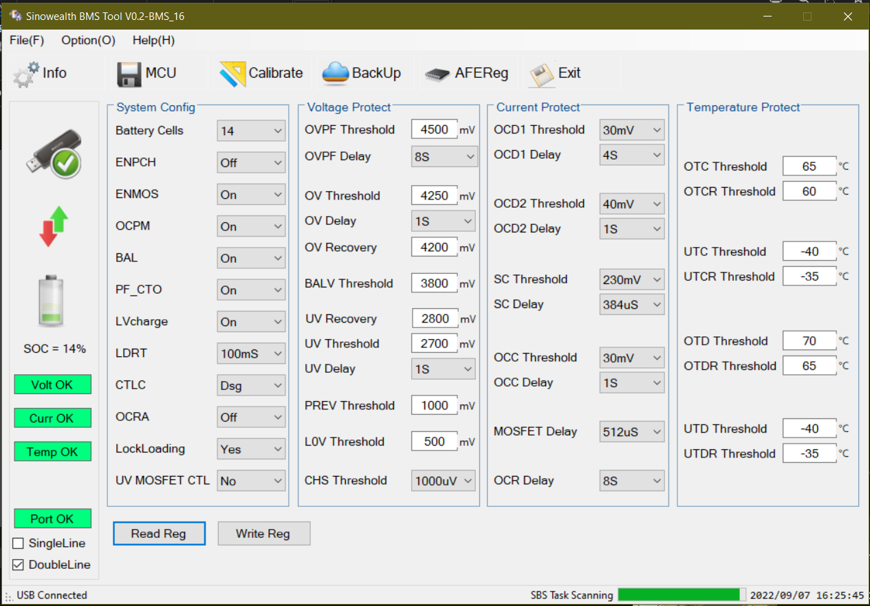Disable the DoubleLine checkbox
The width and height of the screenshot is (870, 606).
(18, 564)
